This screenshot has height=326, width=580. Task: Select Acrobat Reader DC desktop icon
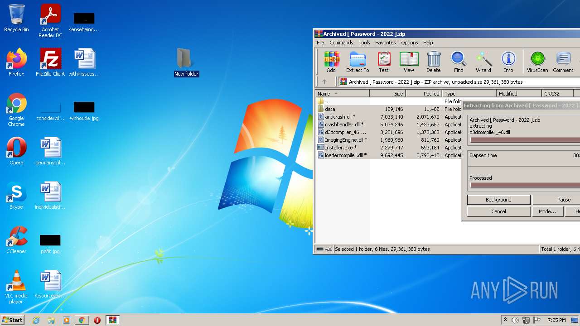(x=50, y=21)
